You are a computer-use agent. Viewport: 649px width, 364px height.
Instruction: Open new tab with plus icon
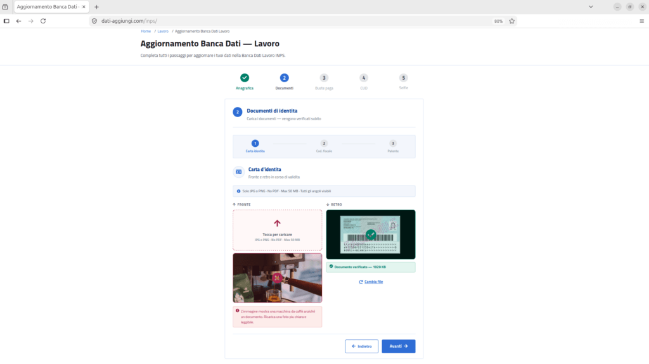click(96, 7)
